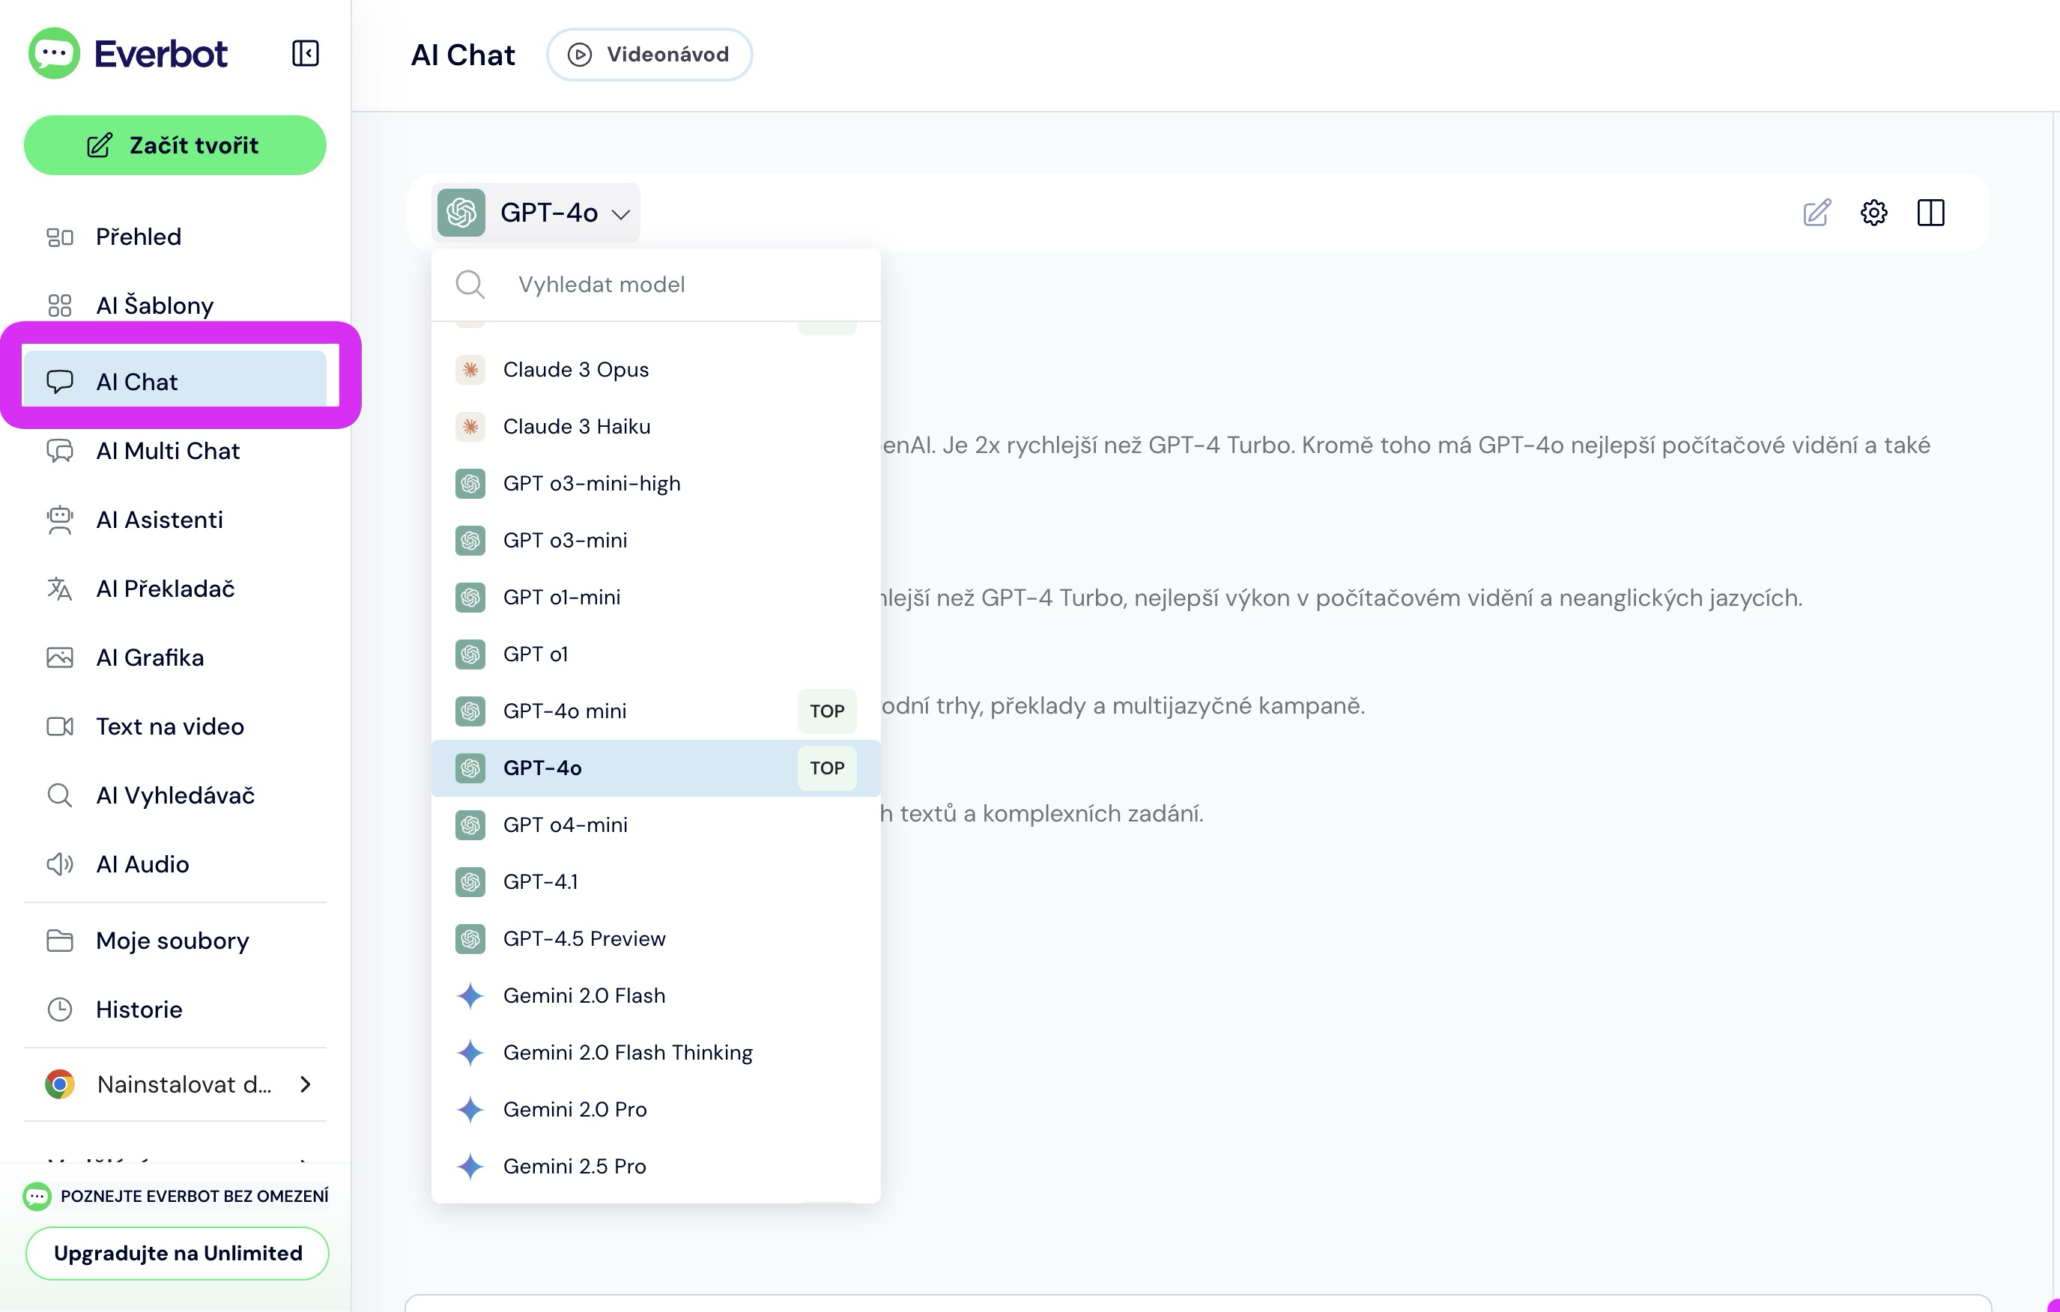
Task: Select GPT-4o mini model
Action: (x=655, y=711)
